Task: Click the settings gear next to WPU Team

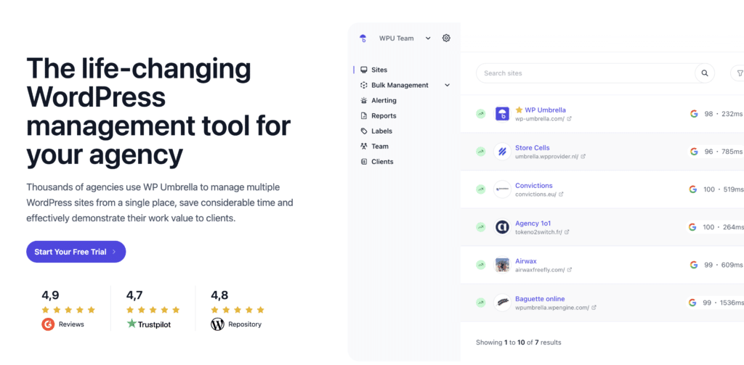Action: [446, 38]
